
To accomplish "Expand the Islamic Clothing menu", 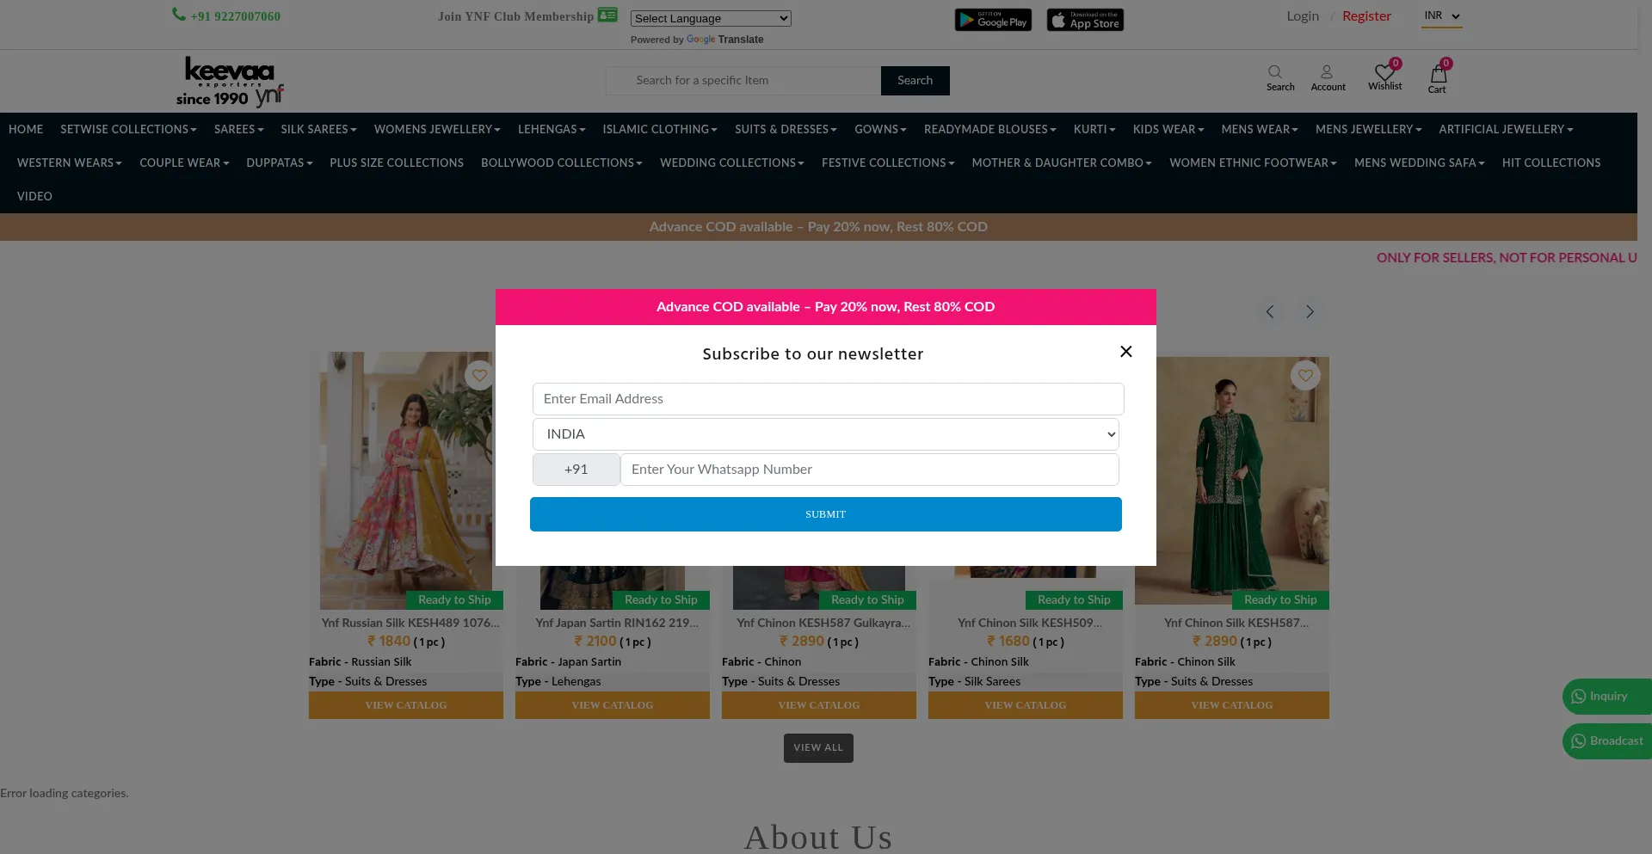I will click(660, 129).
